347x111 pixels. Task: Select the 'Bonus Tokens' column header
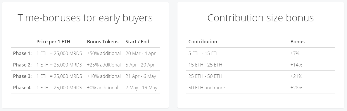click(x=103, y=42)
